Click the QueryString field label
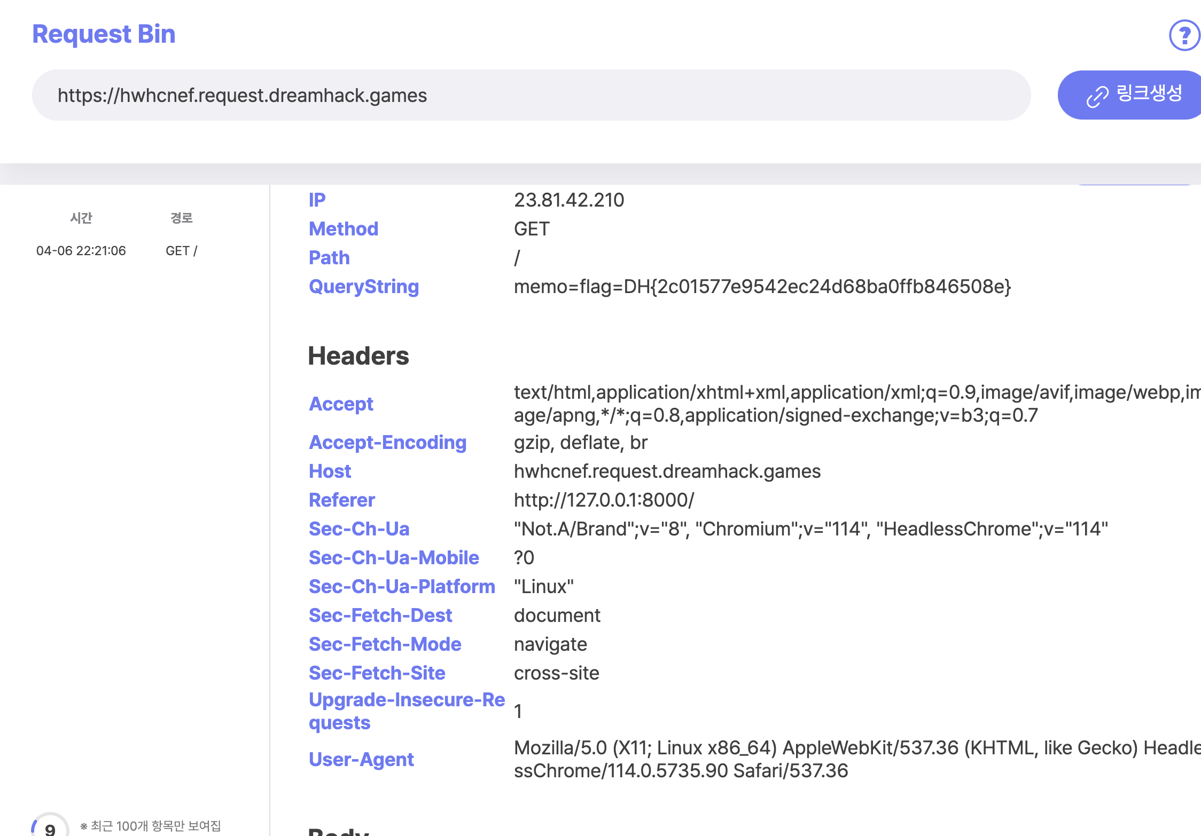Image resolution: width=1201 pixels, height=836 pixels. pos(363,287)
